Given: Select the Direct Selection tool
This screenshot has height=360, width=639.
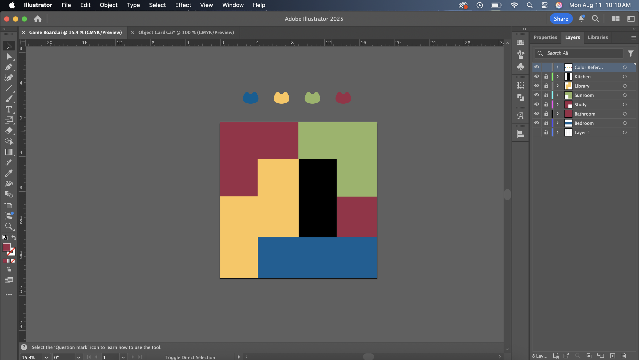Looking at the screenshot, I should 9,56.
